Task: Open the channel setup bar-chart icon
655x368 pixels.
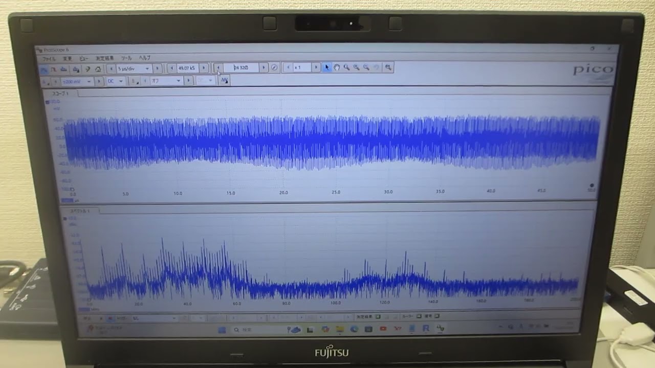Action: [x=76, y=70]
